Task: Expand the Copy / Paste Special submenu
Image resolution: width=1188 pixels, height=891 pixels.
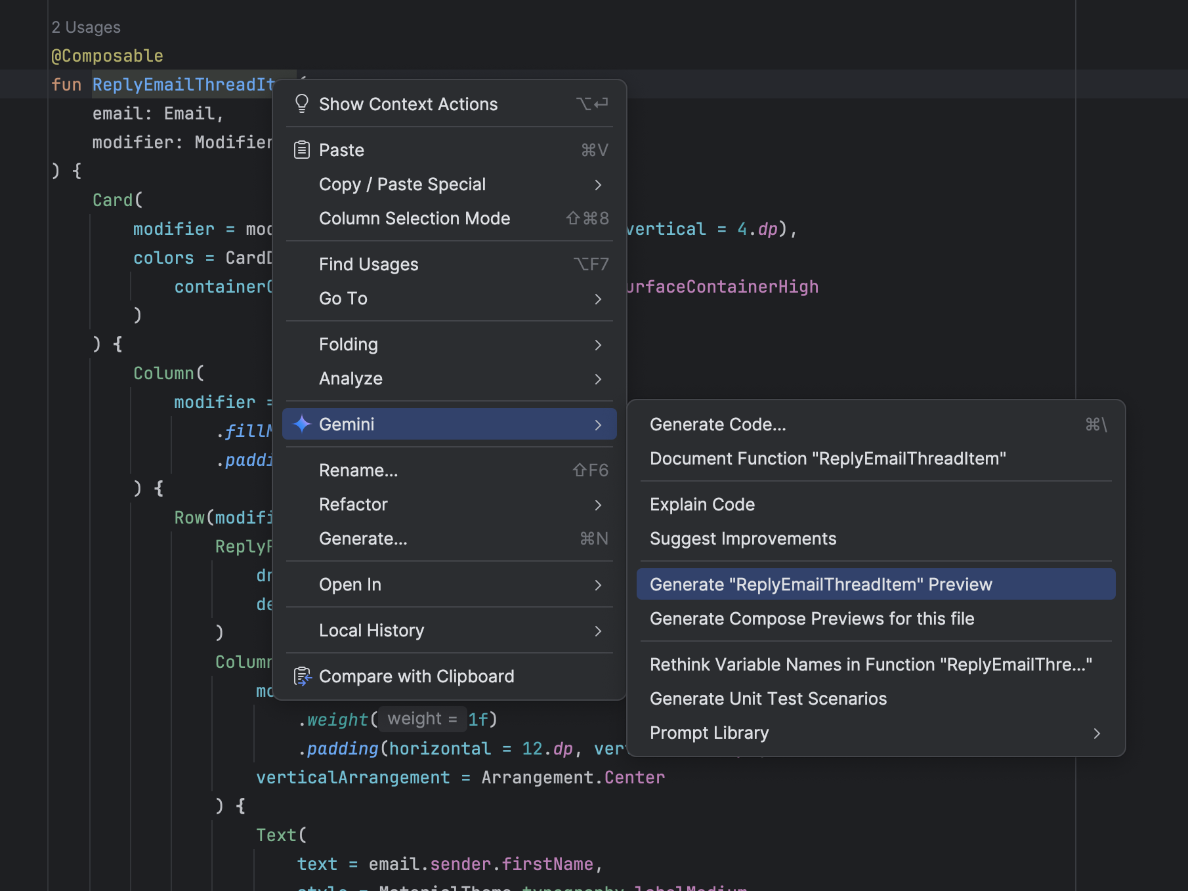Action: [402, 184]
